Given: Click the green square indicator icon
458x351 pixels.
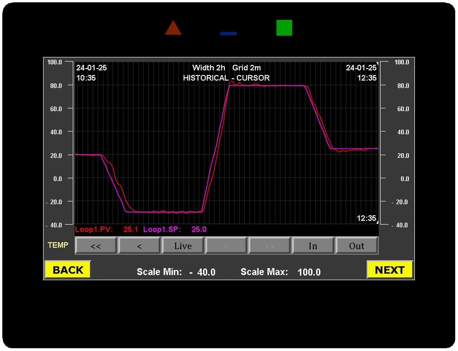Looking at the screenshot, I should [x=284, y=28].
